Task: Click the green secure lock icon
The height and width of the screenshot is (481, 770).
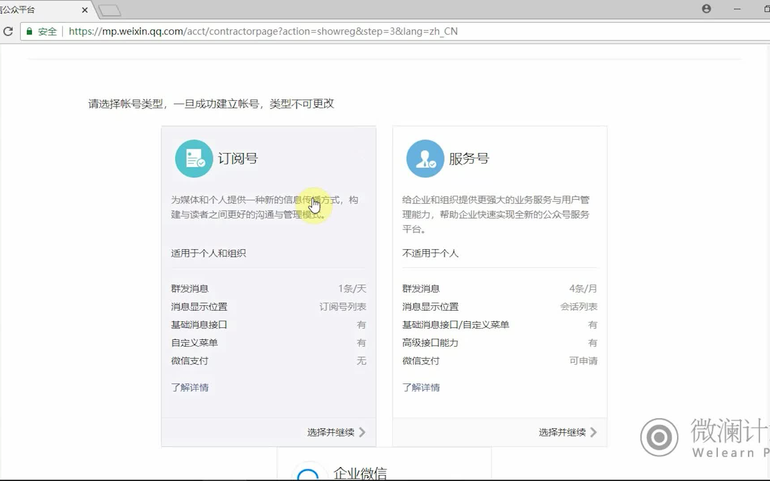Action: [29, 31]
